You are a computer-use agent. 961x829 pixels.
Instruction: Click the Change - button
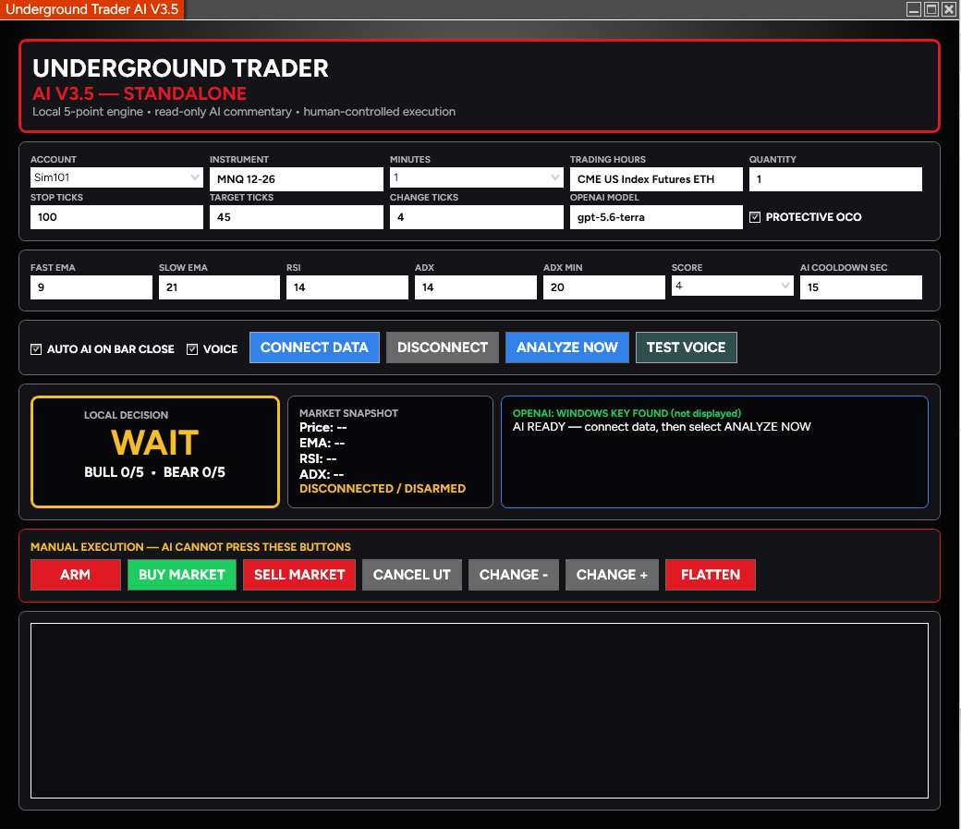pos(514,575)
